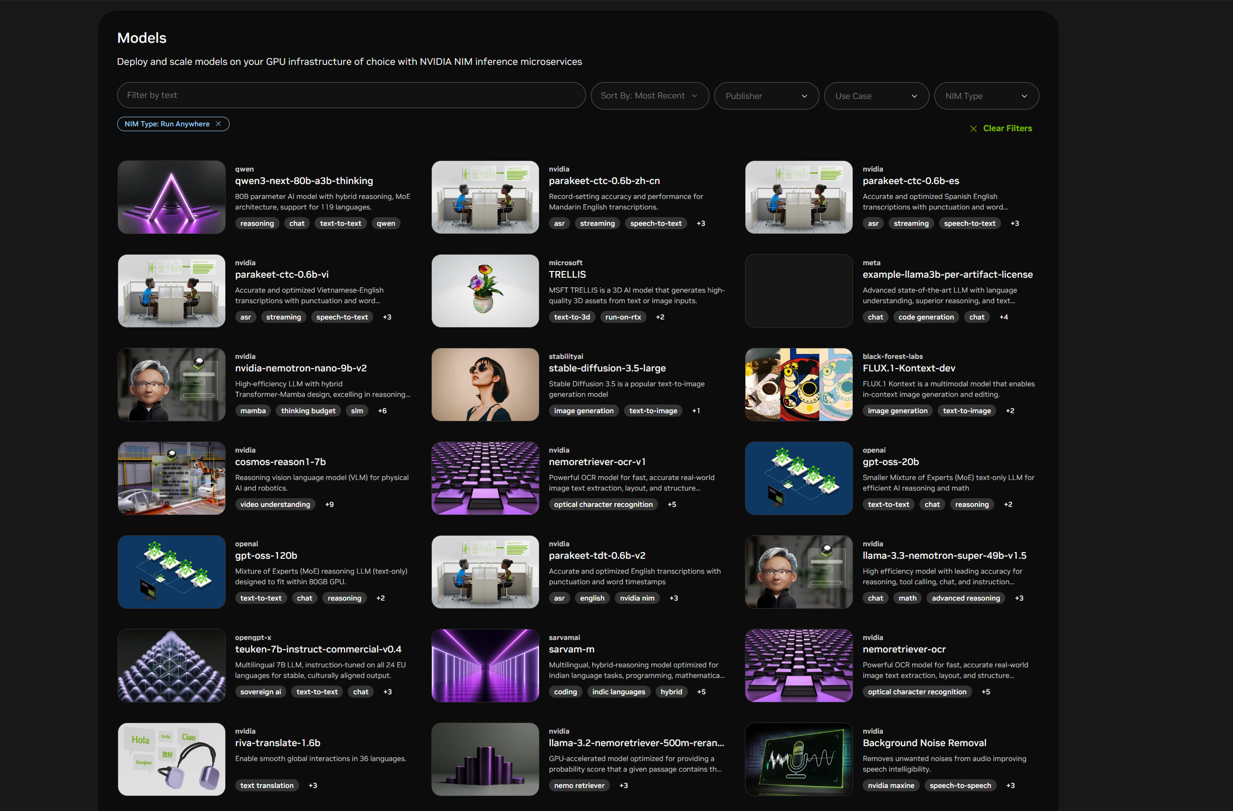Remove the NIM Type Run Anywhere filter chip
Image resolution: width=1233 pixels, height=811 pixels.
pyautogui.click(x=218, y=124)
